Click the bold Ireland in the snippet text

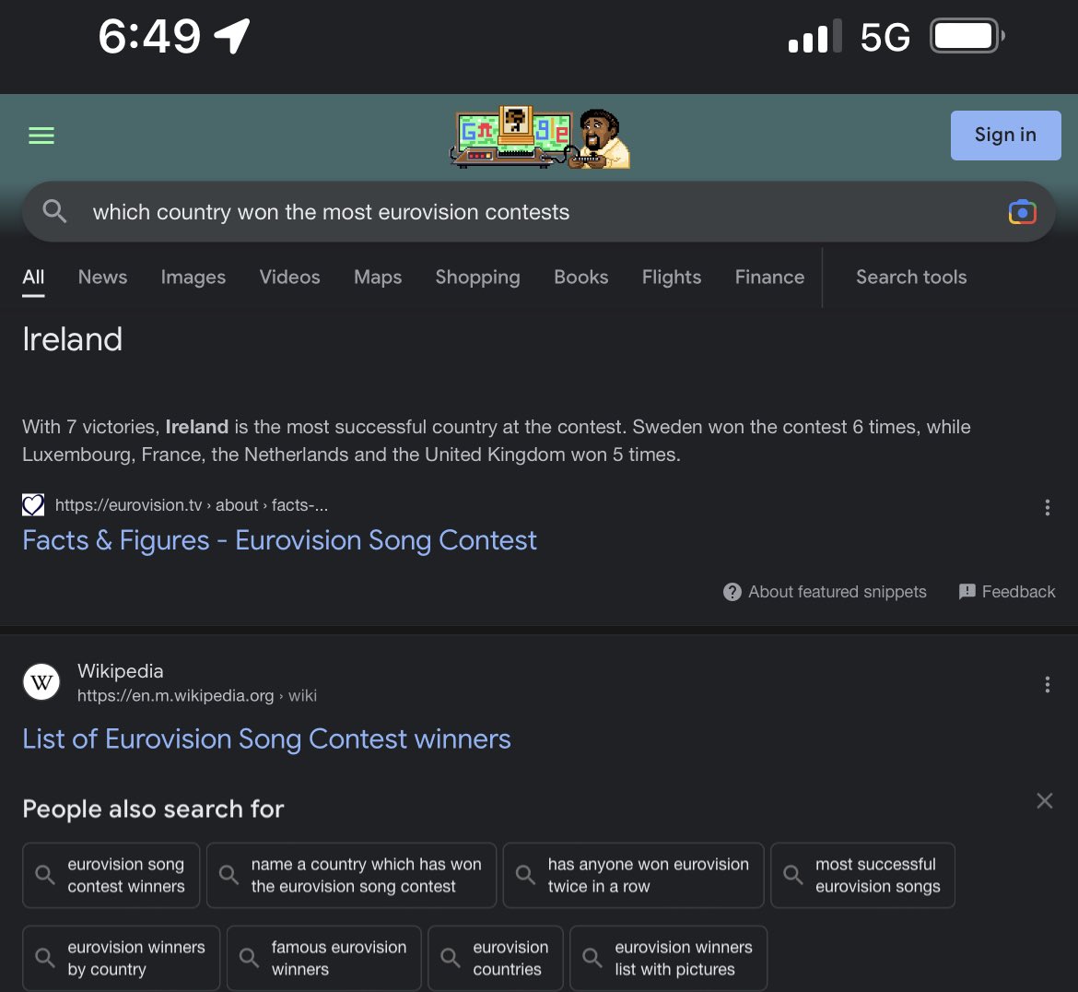(196, 427)
